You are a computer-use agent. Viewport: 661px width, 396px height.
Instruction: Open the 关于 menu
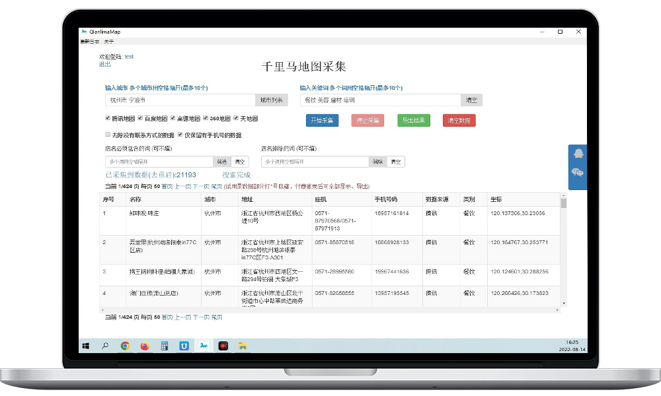(x=109, y=42)
